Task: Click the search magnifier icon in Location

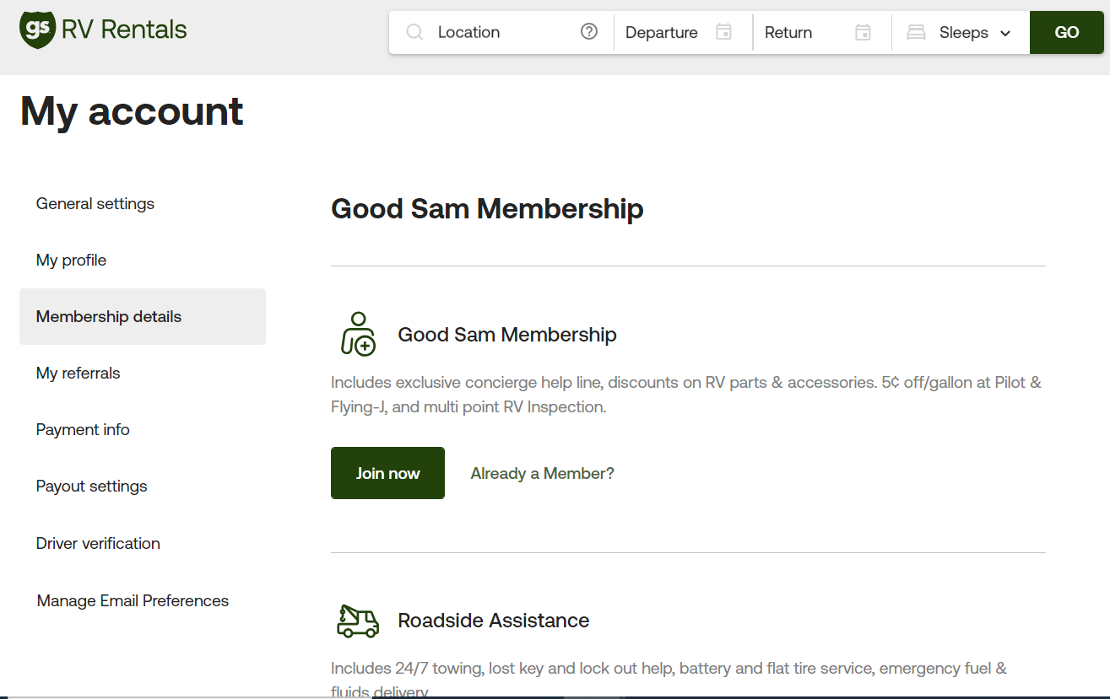Action: click(x=414, y=32)
